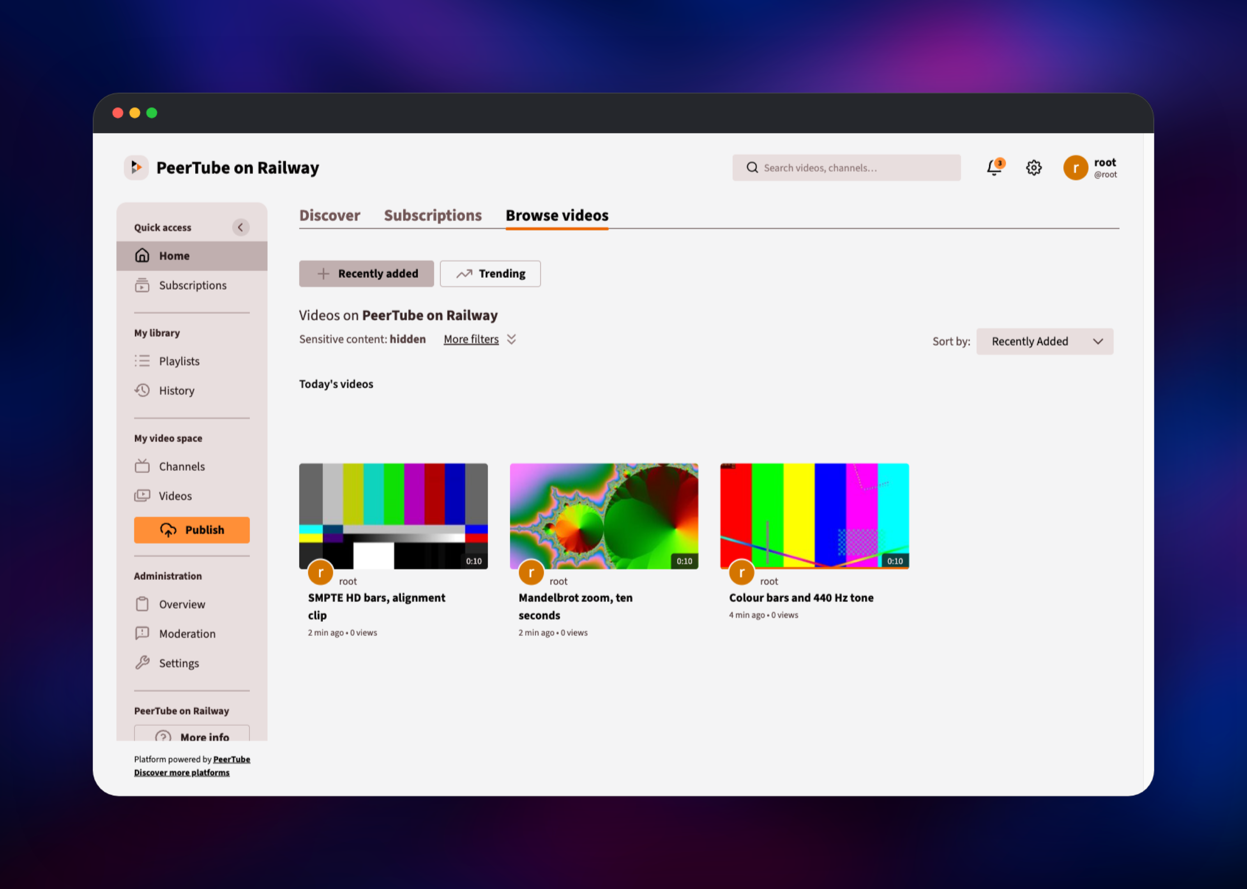This screenshot has height=889, width=1247.
Task: Open Discover more platforms link
Action: coord(182,773)
